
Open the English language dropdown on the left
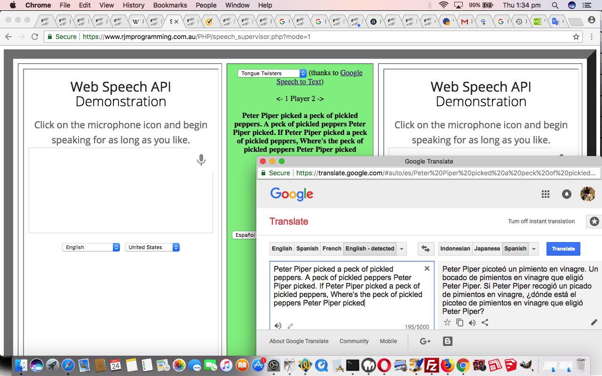click(x=90, y=247)
